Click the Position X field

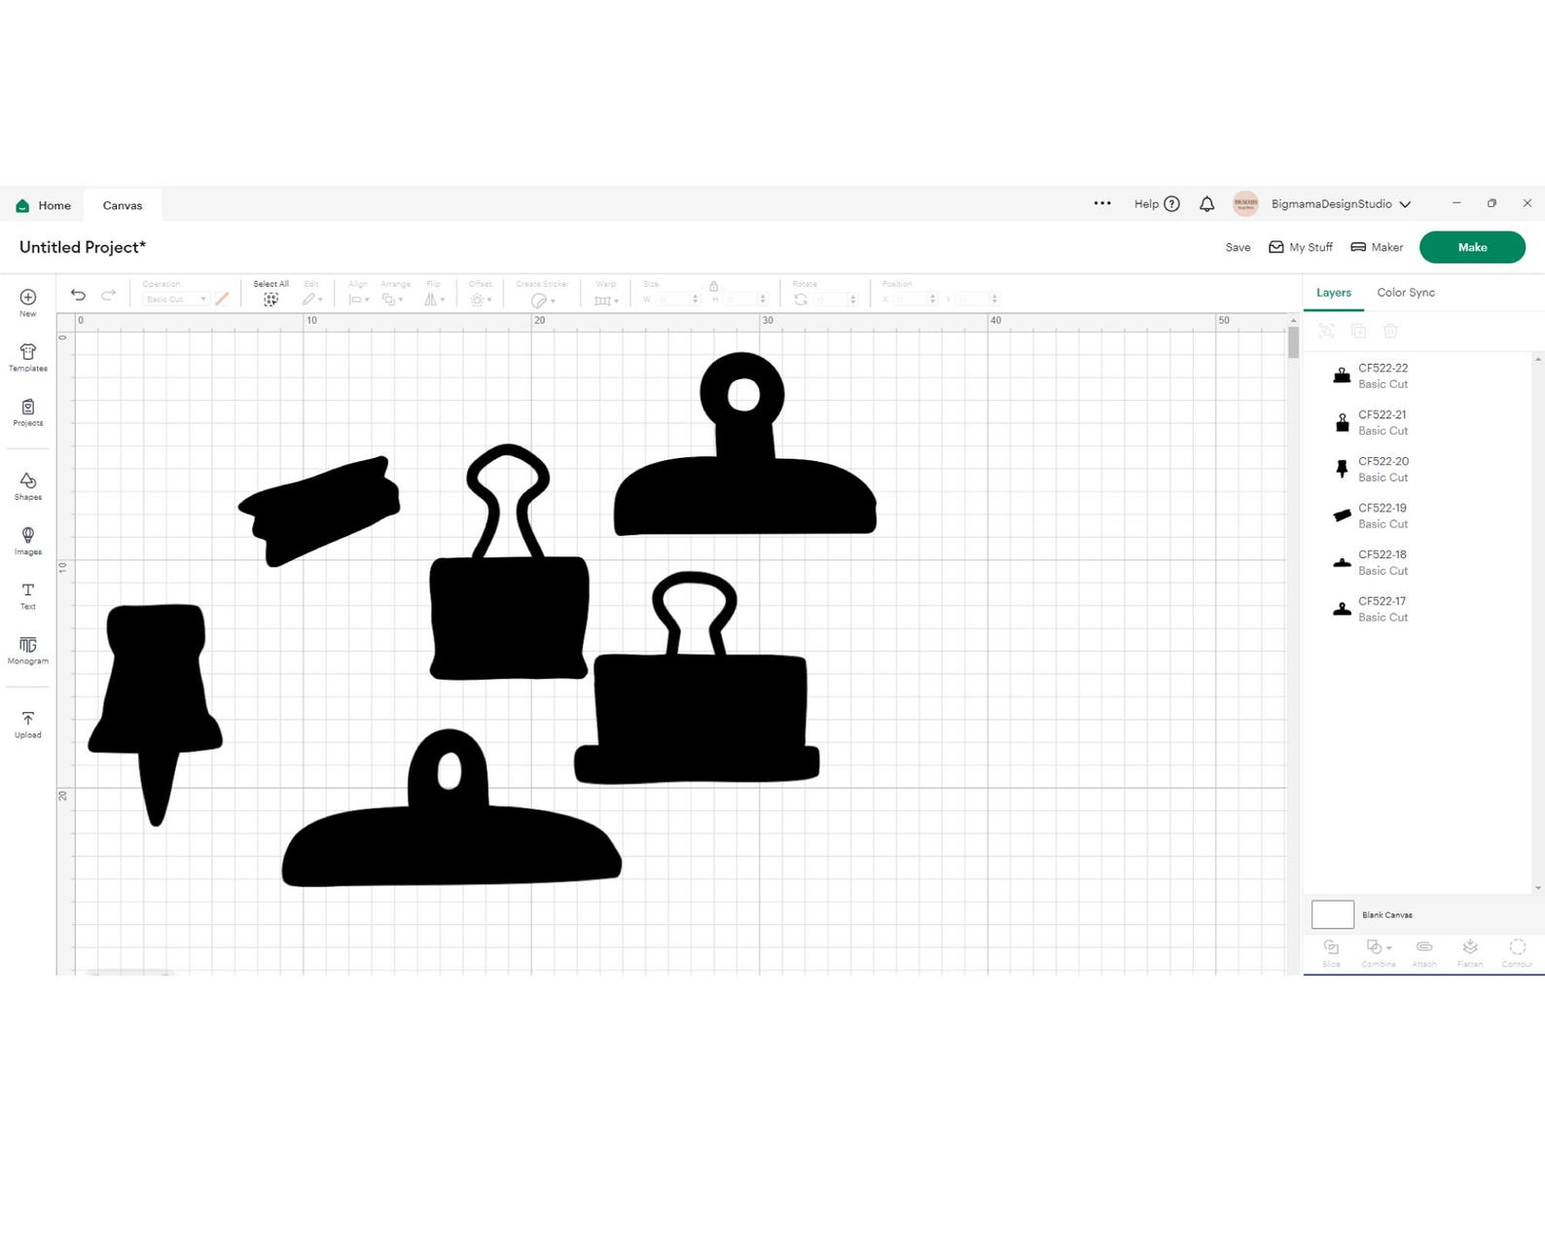pos(916,300)
